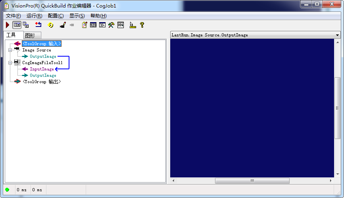Image resolution: width=344 pixels, height=198 pixels.
Task: Click the black joystick toolbar icon
Action: (63, 25)
